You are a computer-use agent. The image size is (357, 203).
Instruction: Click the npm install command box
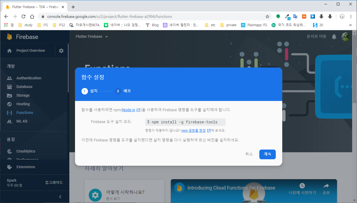coord(185,122)
